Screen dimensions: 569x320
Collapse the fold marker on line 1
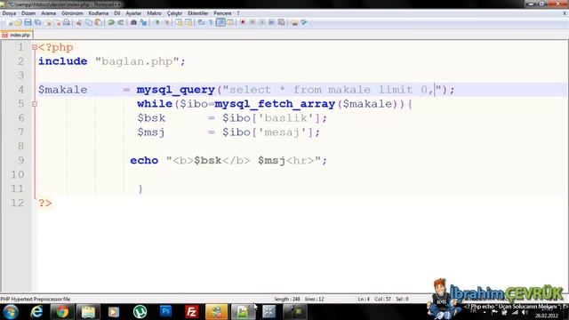[x=35, y=47]
